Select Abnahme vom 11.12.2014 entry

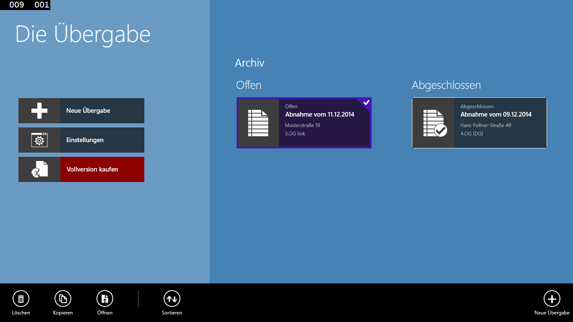320,114
